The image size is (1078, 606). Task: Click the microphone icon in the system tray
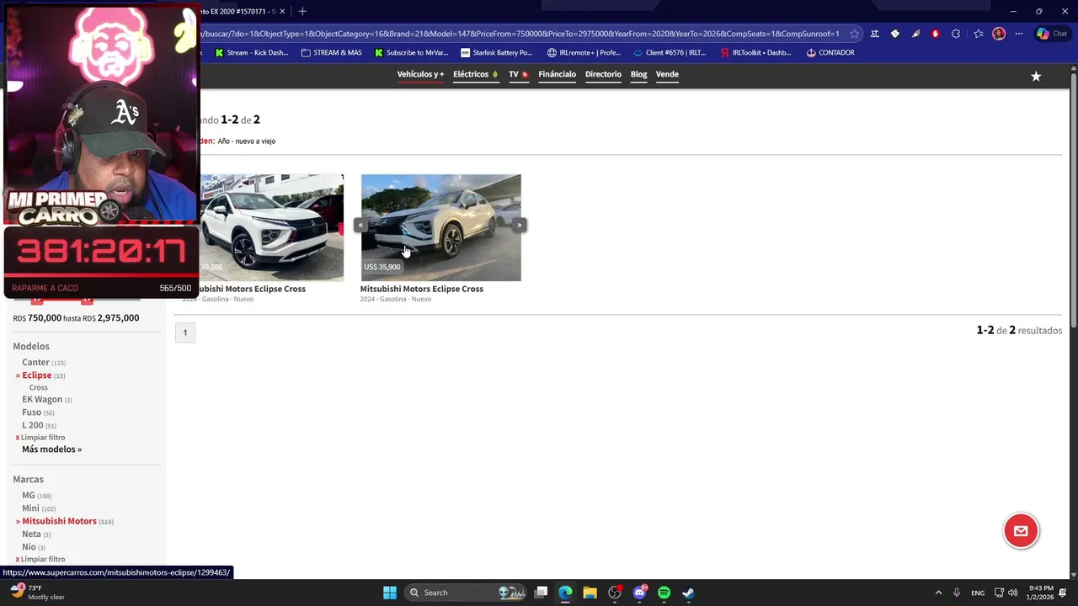click(956, 593)
